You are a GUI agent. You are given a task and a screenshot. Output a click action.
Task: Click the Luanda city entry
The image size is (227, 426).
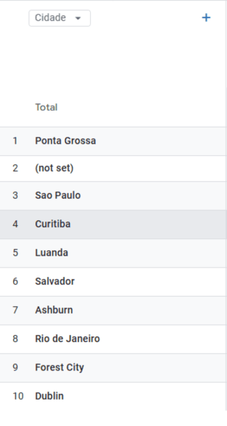pyautogui.click(x=52, y=252)
